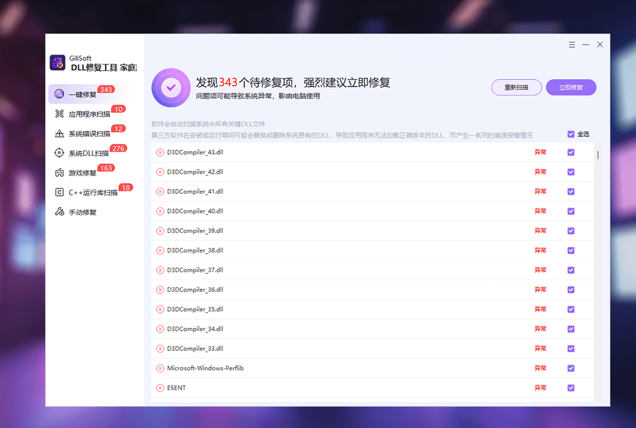This screenshot has height=428, width=636.
Task: Click the ESENT entry name
Action: pos(177,388)
